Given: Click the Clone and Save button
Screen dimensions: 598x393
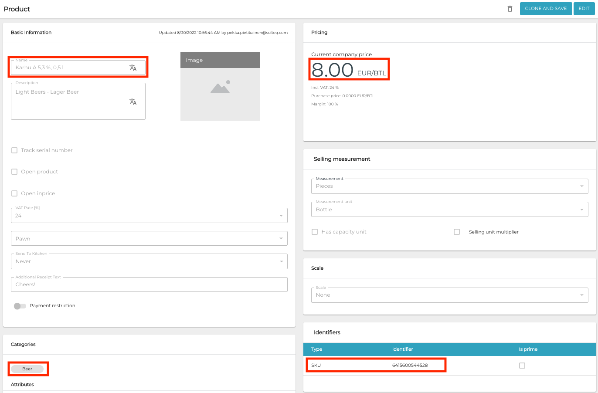Looking at the screenshot, I should click(x=546, y=9).
